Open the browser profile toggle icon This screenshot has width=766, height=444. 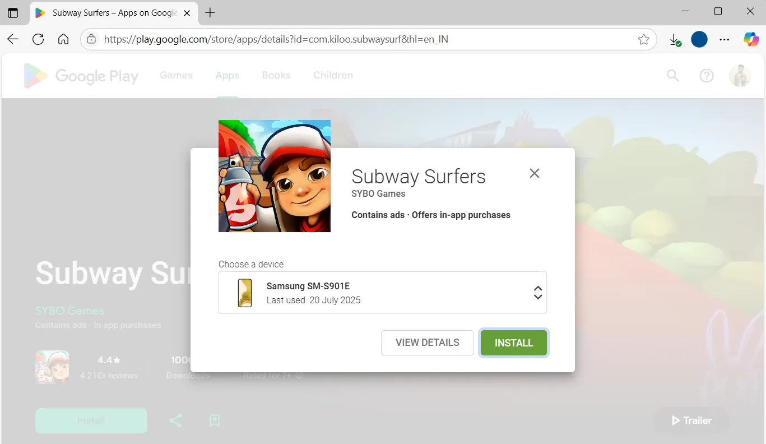coord(699,39)
